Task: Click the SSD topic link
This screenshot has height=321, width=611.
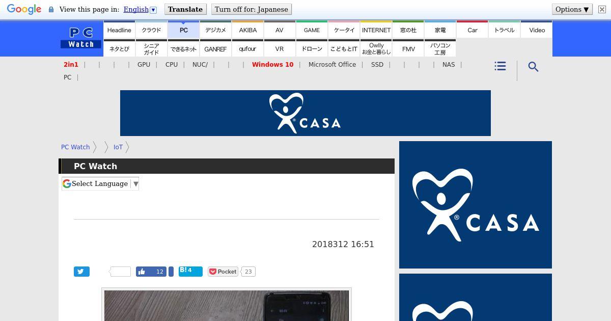Action: point(377,65)
